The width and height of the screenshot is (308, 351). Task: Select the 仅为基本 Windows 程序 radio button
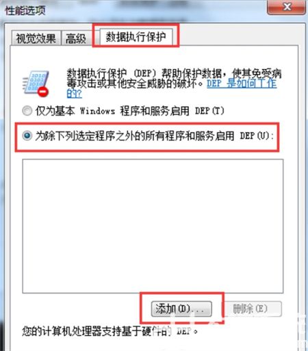coord(27,111)
